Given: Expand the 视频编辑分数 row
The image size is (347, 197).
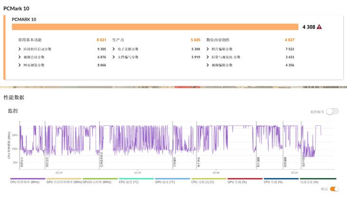Looking at the screenshot, I should pyautogui.click(x=220, y=65).
